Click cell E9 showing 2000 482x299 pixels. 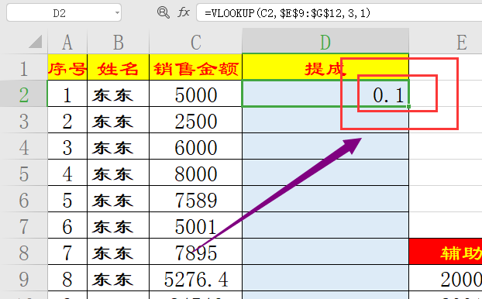446,278
